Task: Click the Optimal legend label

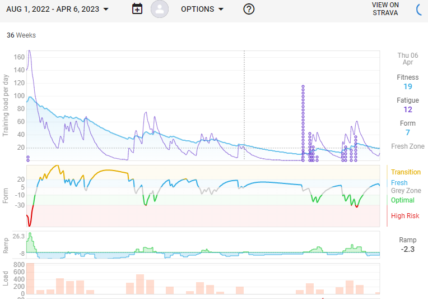Action: 403,200
